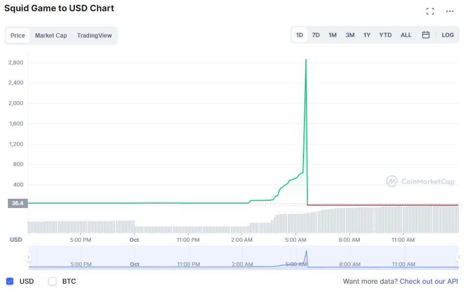Select the Price tab

[18, 36]
